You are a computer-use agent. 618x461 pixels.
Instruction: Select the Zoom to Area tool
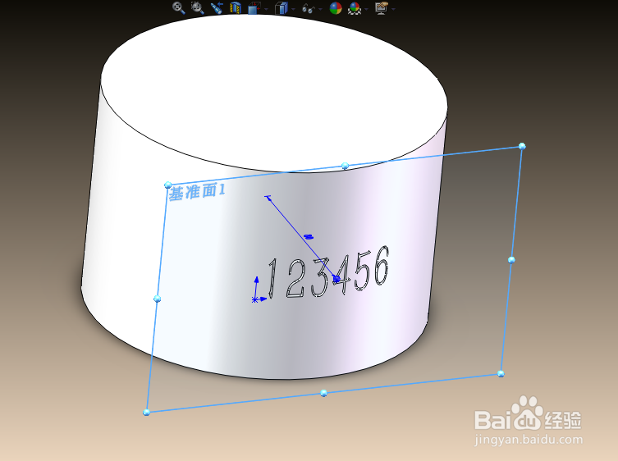click(x=198, y=8)
